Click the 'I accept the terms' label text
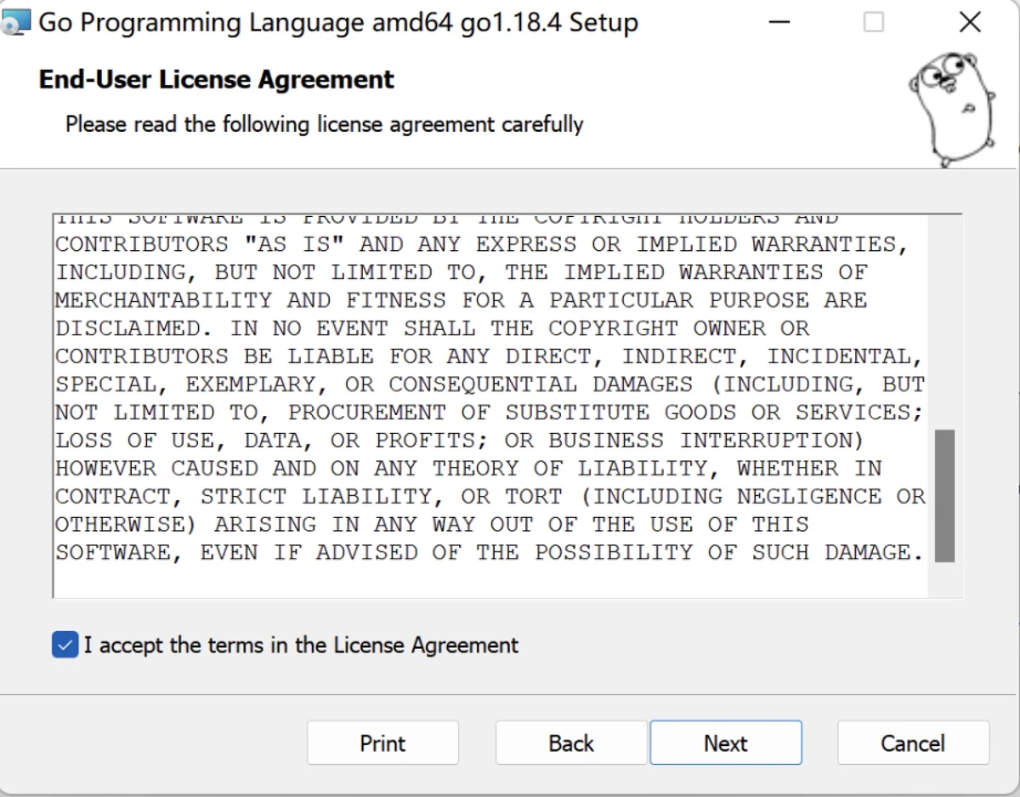The height and width of the screenshot is (797, 1020). point(301,646)
